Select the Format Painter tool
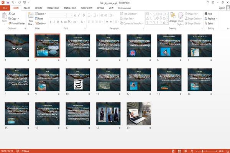This screenshot has height=153, width=230. pos(16,23)
